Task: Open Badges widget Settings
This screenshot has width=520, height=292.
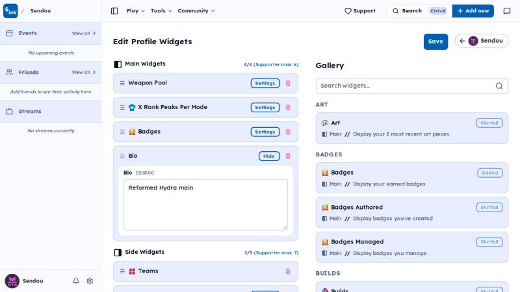Action: pyautogui.click(x=265, y=132)
